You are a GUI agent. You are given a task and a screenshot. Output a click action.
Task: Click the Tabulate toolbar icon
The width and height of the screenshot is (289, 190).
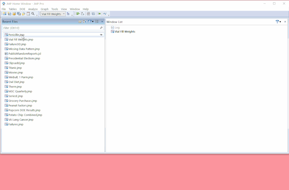(x=89, y=14)
